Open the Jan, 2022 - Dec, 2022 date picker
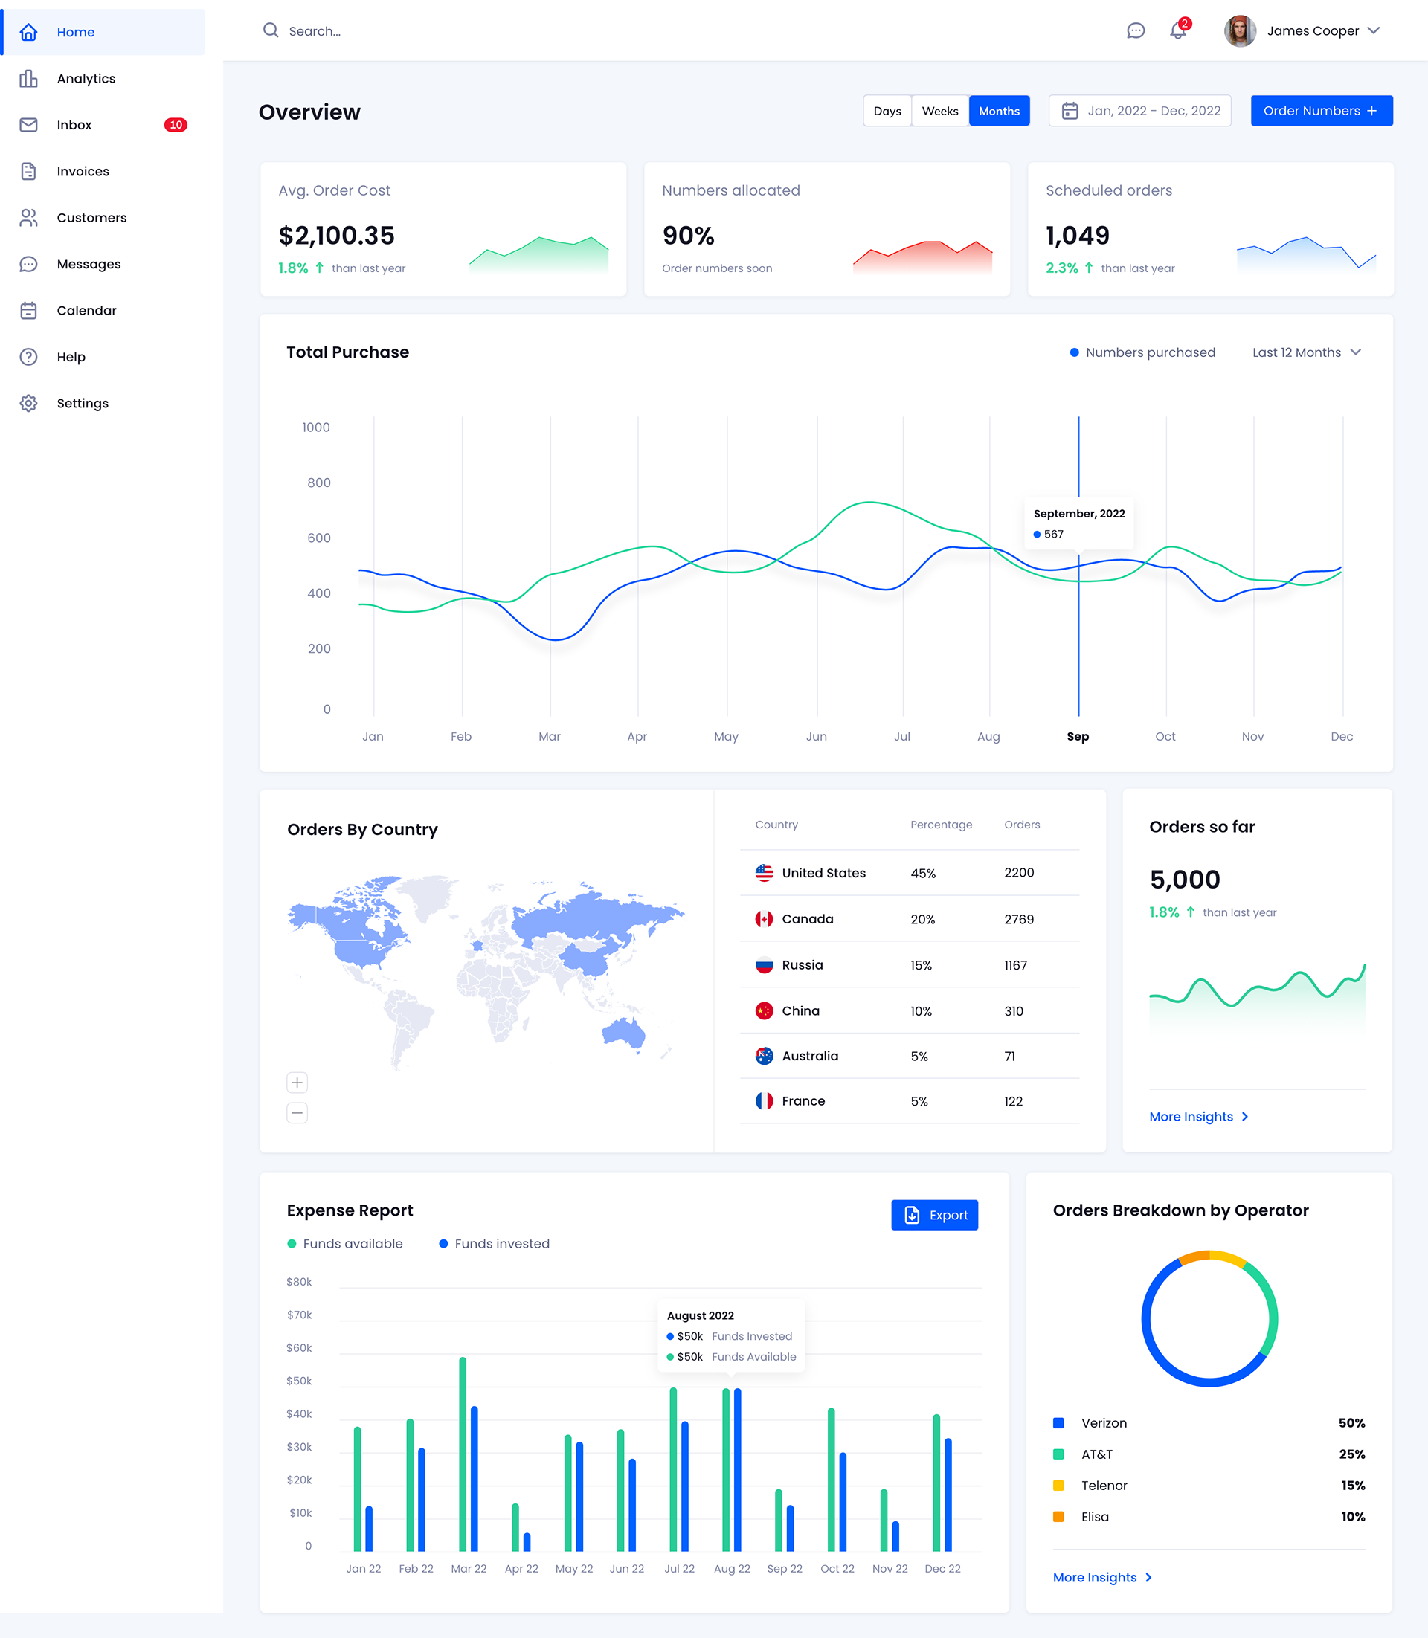The height and width of the screenshot is (1638, 1428). (x=1139, y=111)
